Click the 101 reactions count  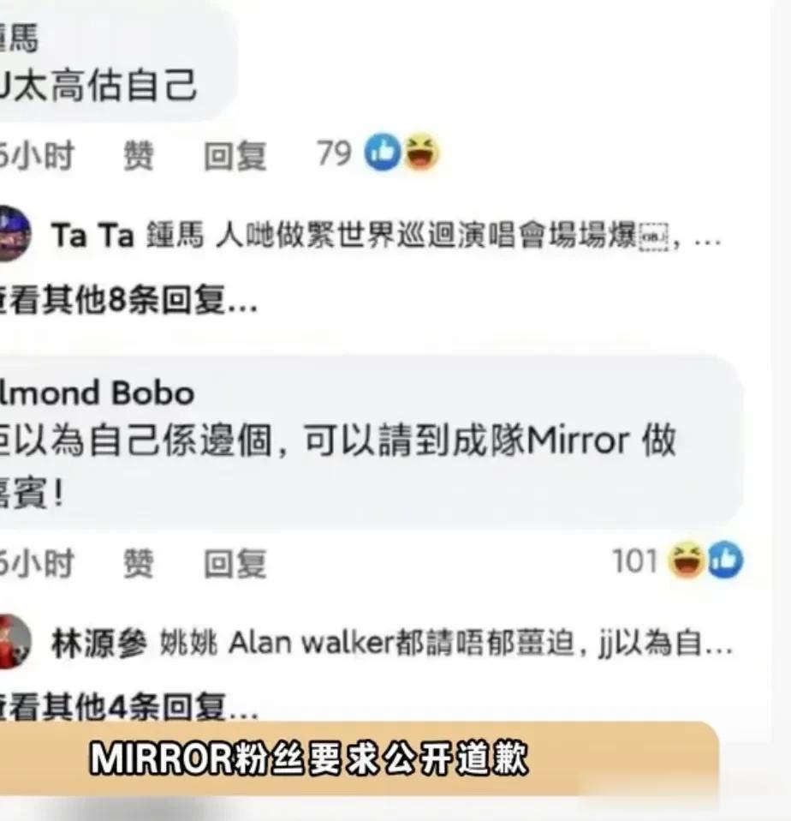(x=634, y=560)
